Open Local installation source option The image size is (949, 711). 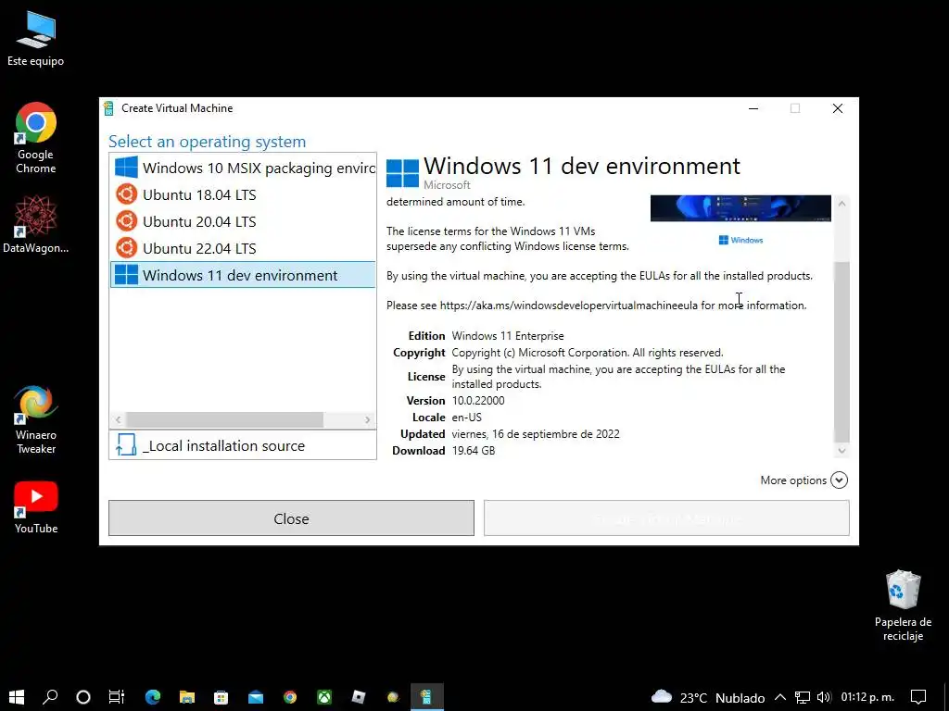243,445
